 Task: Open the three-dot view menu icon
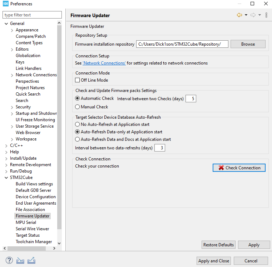pos(266,15)
